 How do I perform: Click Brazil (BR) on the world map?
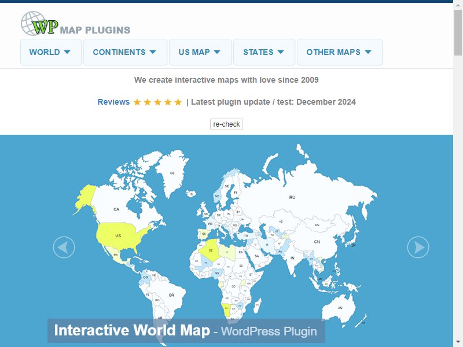click(171, 295)
